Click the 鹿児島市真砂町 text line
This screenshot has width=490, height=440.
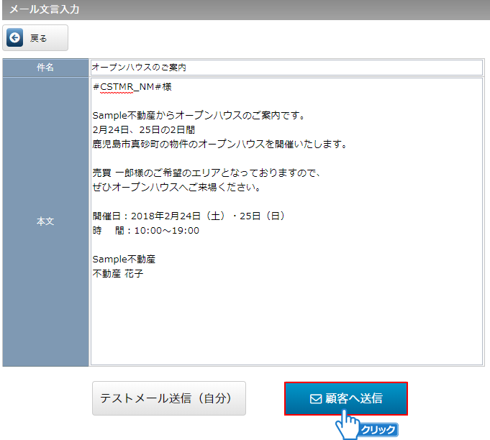[x=219, y=144]
